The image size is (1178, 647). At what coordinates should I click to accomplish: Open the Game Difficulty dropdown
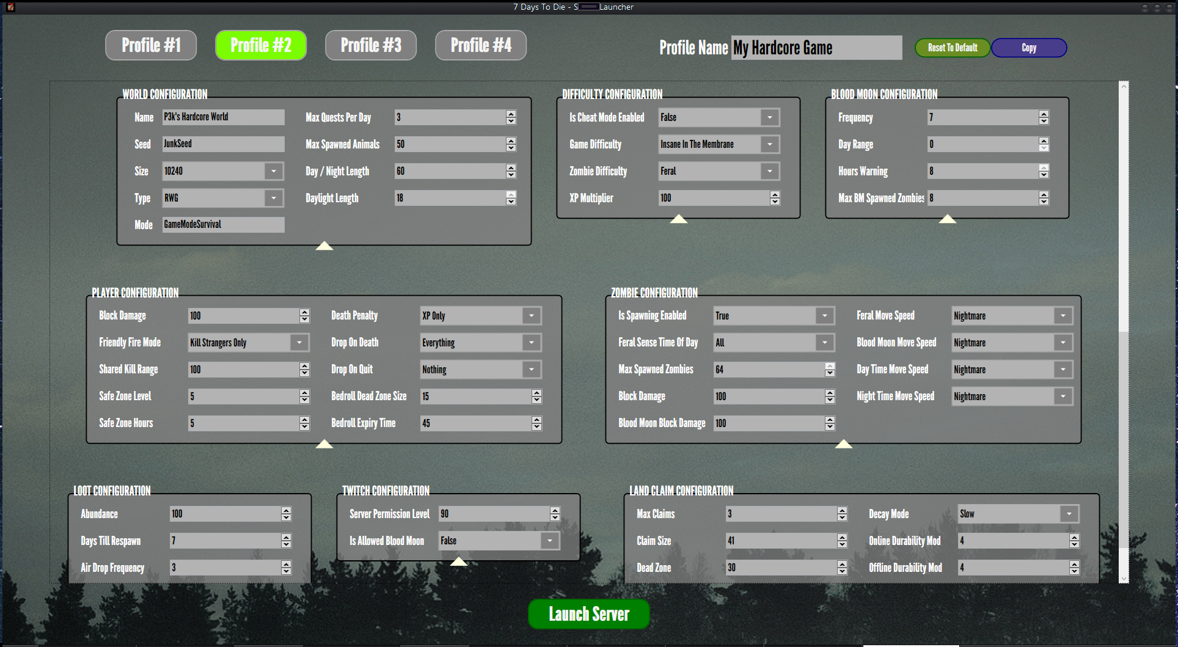[719, 144]
